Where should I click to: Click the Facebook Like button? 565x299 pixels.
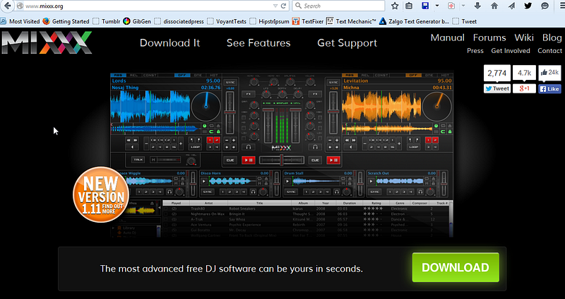[550, 89]
